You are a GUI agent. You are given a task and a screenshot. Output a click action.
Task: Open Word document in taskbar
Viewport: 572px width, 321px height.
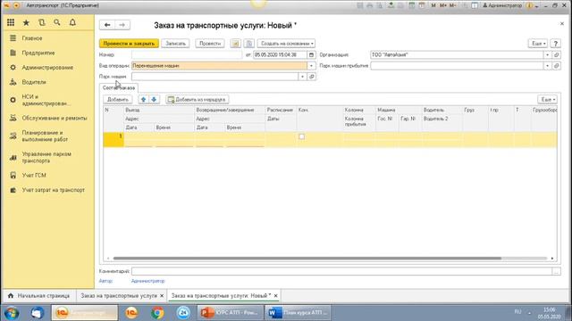pyautogui.click(x=298, y=313)
